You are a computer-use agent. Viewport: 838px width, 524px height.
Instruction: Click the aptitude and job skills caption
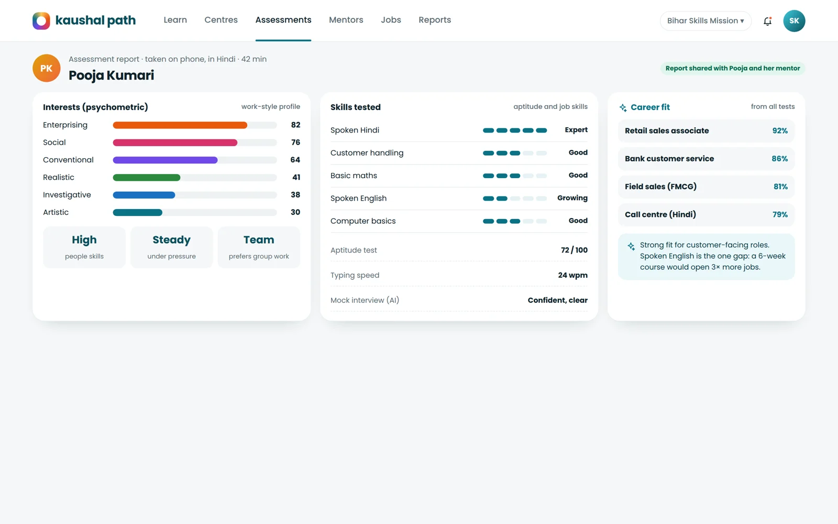[x=550, y=106]
